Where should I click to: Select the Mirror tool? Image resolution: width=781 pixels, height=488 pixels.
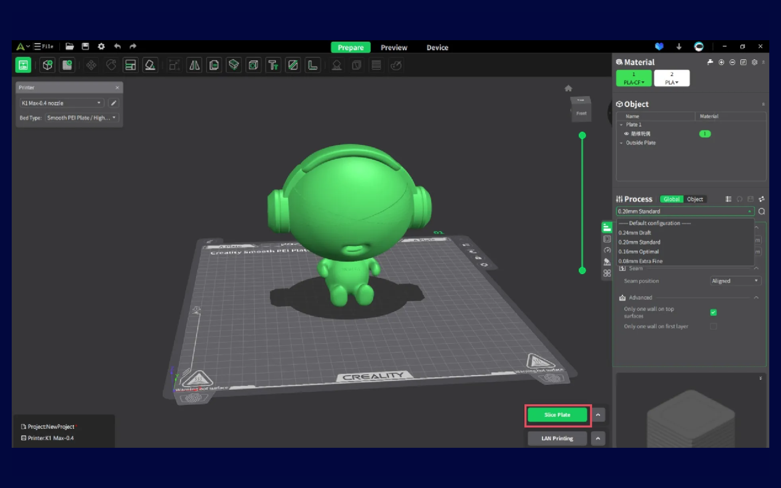point(194,65)
